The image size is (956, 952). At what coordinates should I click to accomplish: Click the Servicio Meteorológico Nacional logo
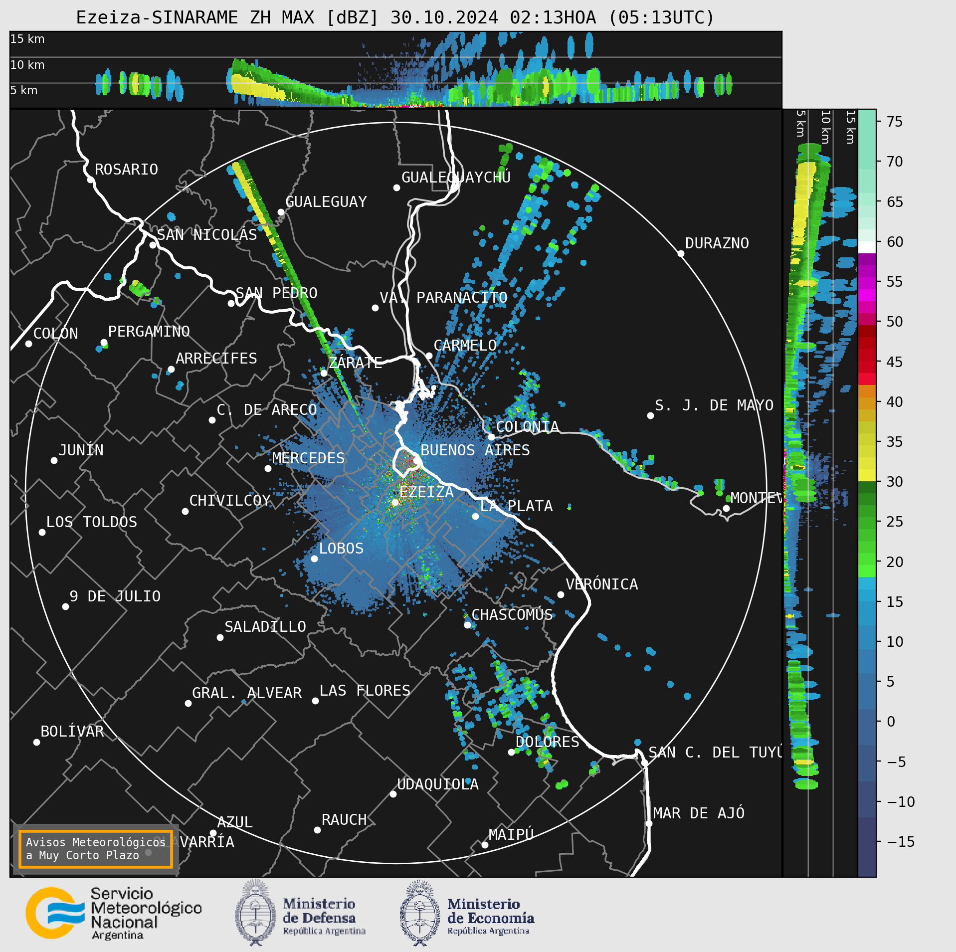point(114,914)
